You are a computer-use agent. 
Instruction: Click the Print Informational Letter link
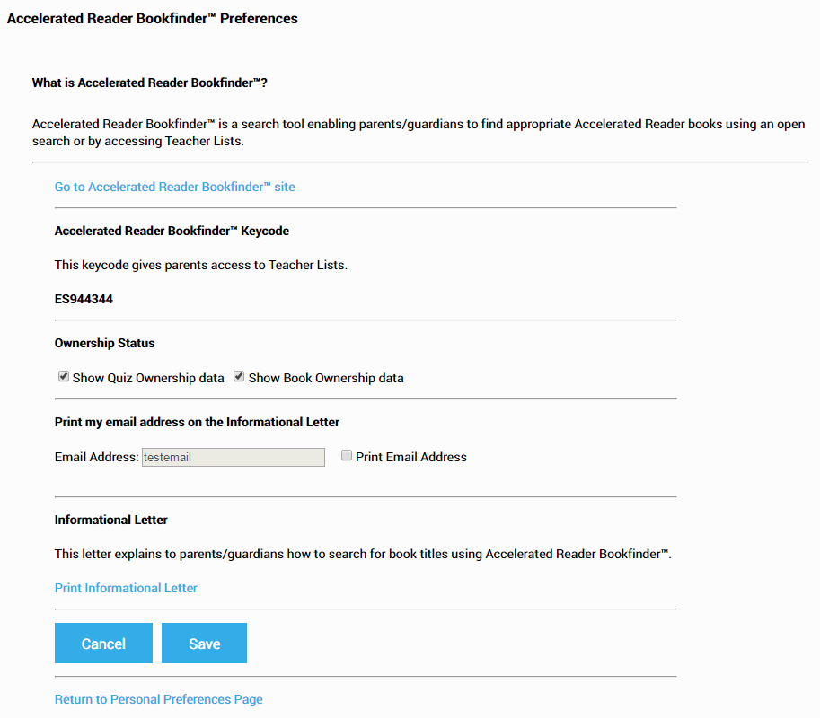126,588
